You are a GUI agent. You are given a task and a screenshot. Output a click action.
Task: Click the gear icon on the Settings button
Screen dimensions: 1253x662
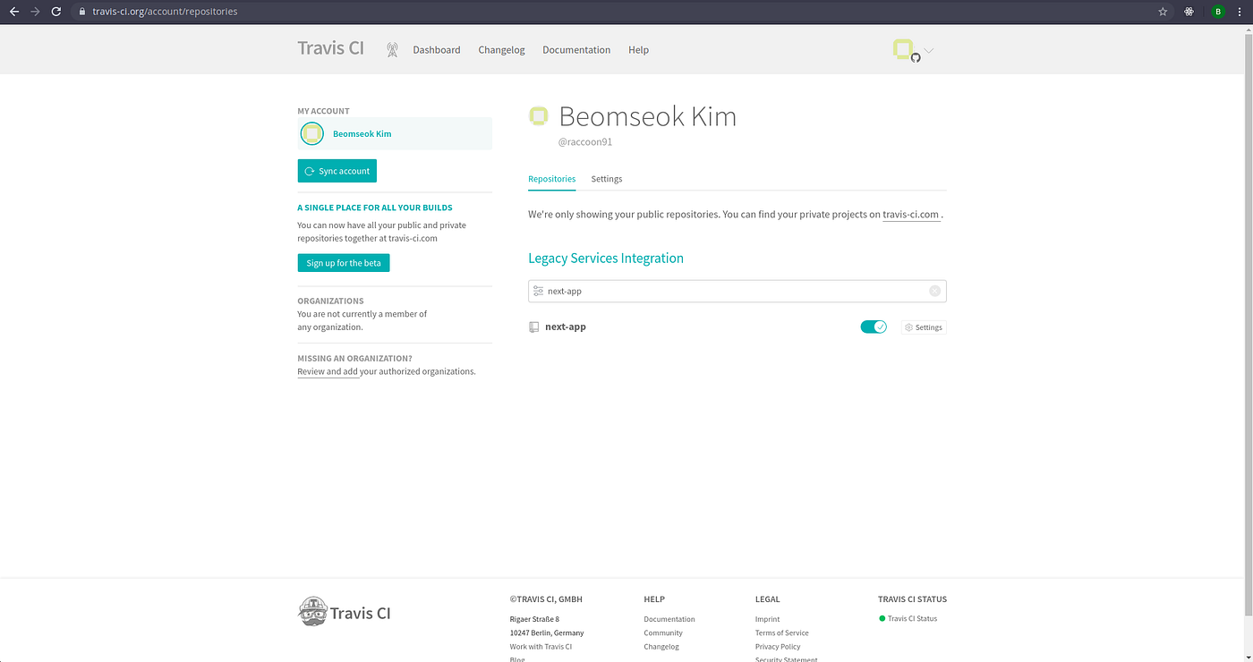(x=908, y=327)
